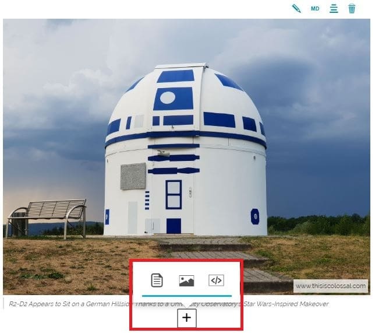Add a text block using the document icon

(x=157, y=281)
